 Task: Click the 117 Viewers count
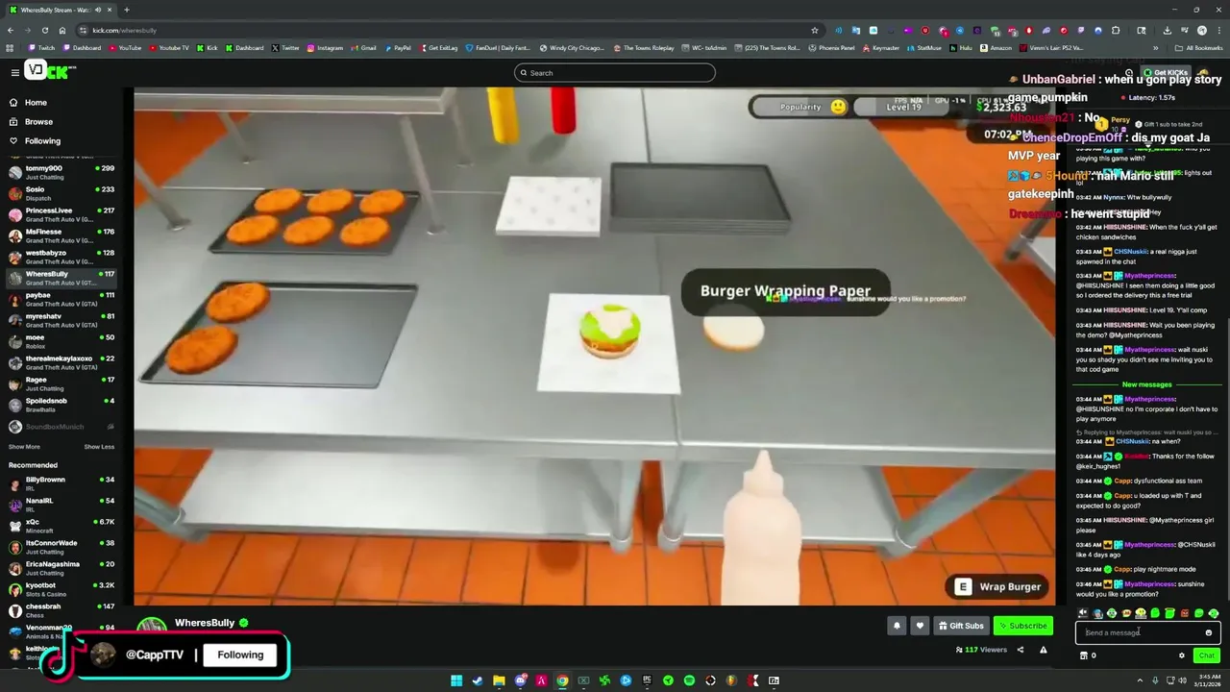(x=981, y=650)
